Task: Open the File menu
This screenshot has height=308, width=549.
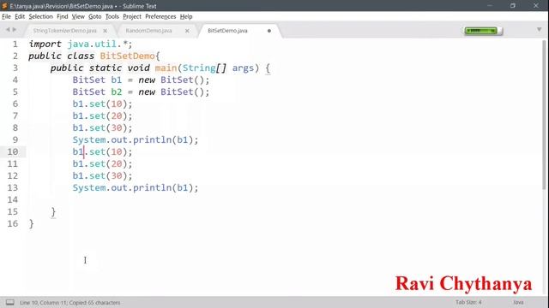Action: pos(6,16)
